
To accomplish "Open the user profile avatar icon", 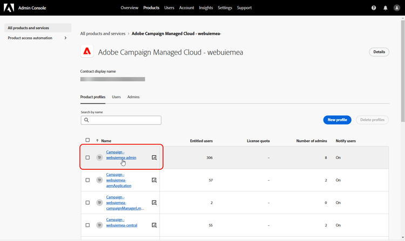I will coord(397,8).
